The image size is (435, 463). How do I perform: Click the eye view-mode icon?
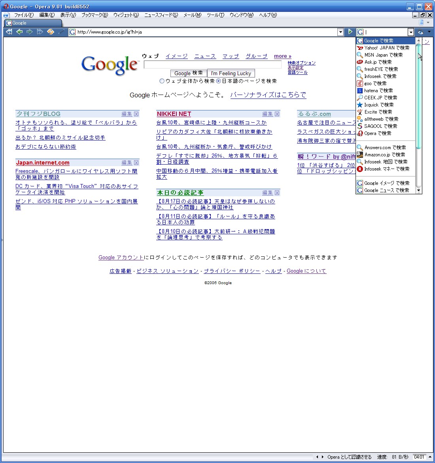pyautogui.click(x=420, y=32)
